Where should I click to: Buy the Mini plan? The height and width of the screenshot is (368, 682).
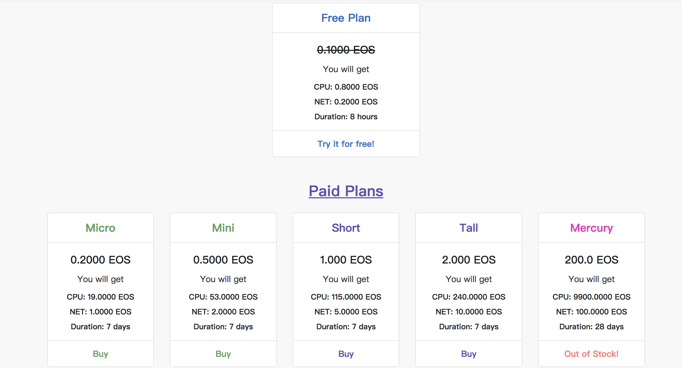(223, 354)
